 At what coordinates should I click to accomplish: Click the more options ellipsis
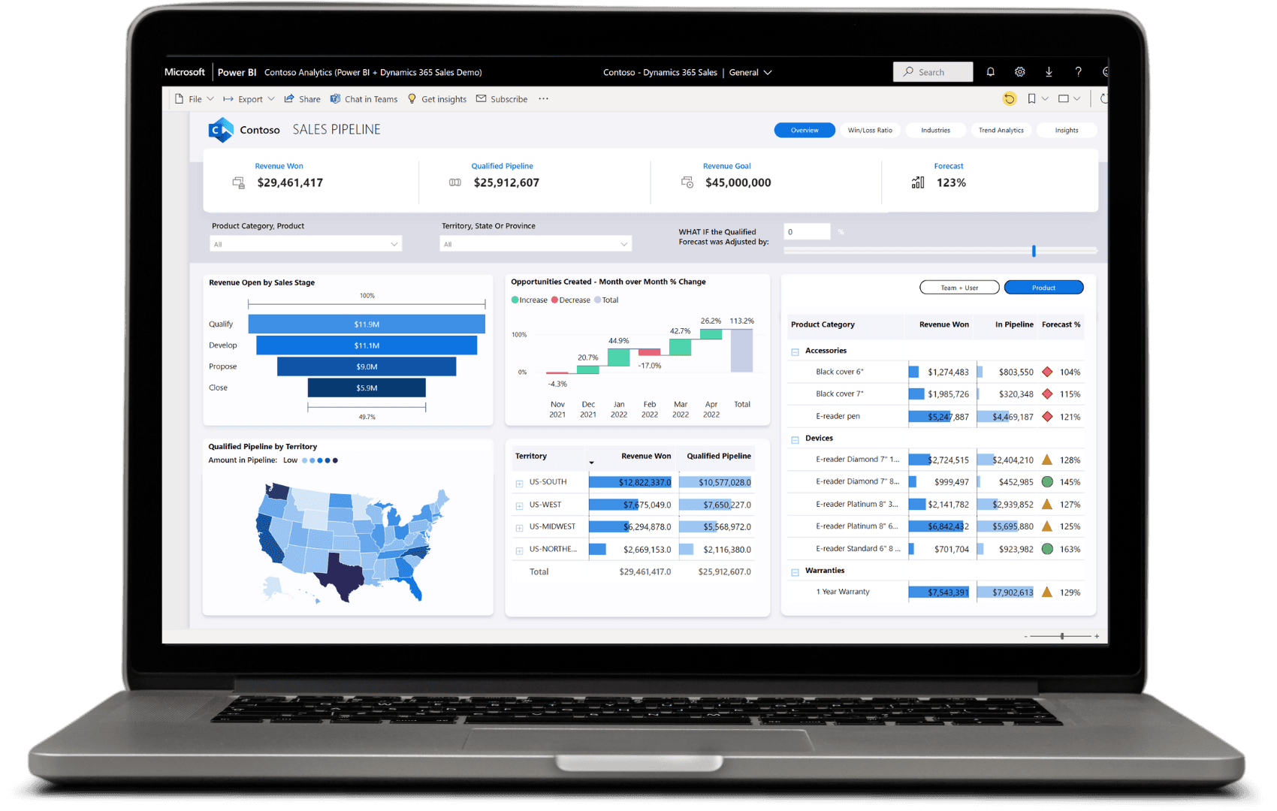tap(543, 98)
